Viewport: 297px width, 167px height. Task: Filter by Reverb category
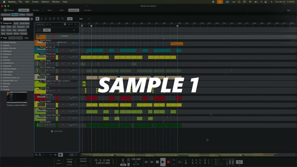coord(9,34)
